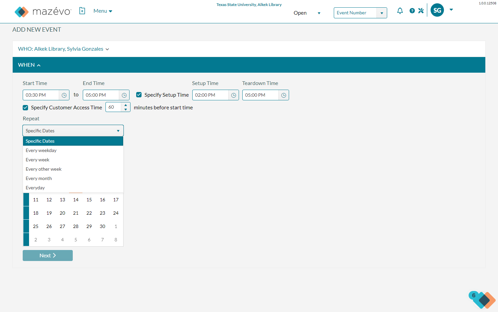Viewport: 498px width, 312px height.
Task: Click the Setup Time input field
Action: click(x=211, y=95)
